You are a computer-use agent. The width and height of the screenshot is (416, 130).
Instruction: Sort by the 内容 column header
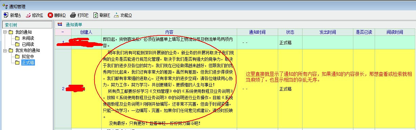[169, 32]
